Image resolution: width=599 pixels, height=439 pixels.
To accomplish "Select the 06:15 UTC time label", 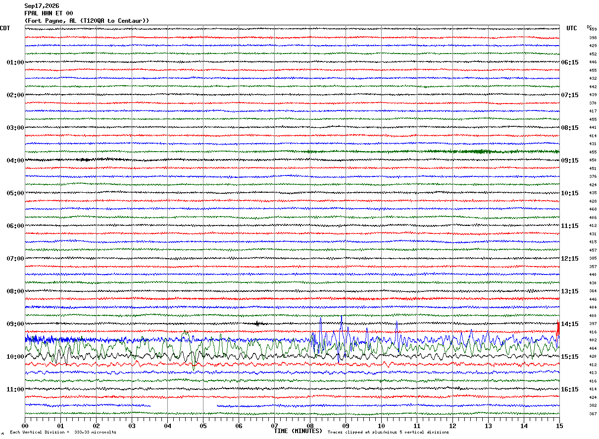I will pyautogui.click(x=570, y=62).
